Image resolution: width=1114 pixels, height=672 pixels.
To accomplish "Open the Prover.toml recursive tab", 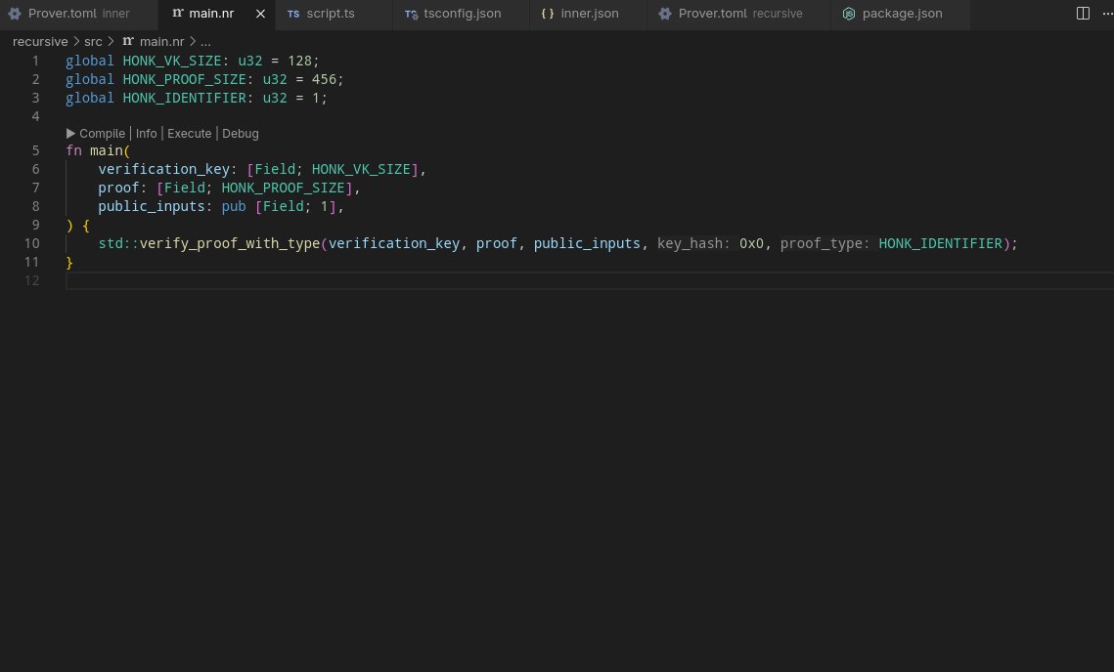I will (739, 14).
